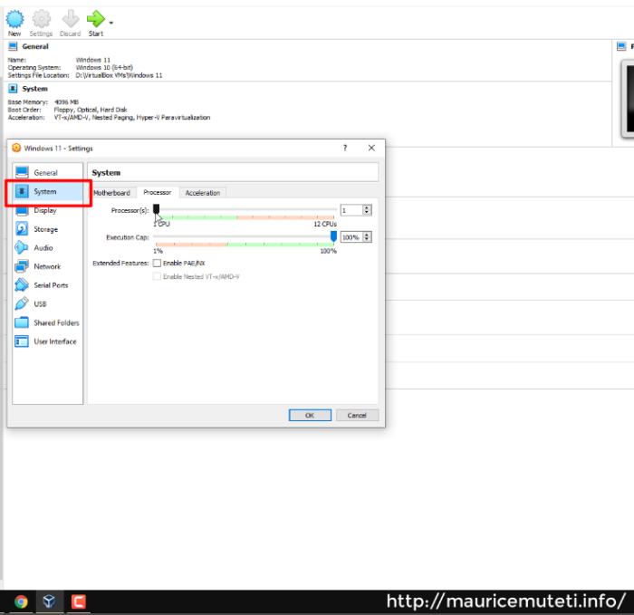Click the Shared Folders folder icon

click(22, 322)
